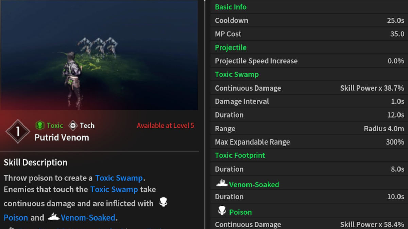This screenshot has width=408, height=229.
Task: Click the Max Expandable Range row
Action: 309,142
